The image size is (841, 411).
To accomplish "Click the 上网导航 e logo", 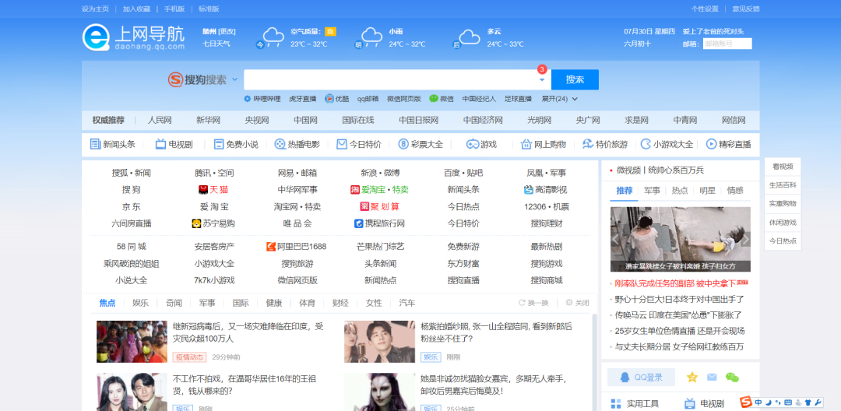I will (96, 37).
